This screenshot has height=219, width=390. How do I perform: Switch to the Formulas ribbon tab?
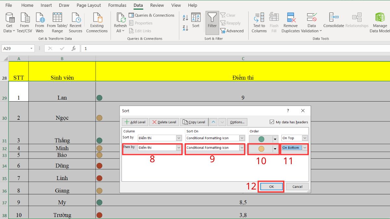click(117, 5)
